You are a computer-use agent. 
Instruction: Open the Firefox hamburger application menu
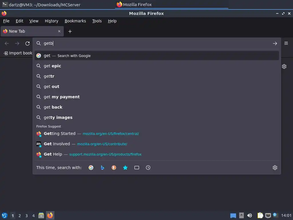[x=286, y=44]
